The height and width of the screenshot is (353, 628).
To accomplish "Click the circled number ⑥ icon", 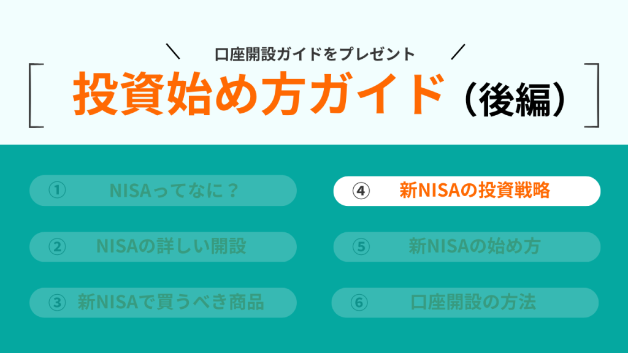I will click(x=360, y=303).
